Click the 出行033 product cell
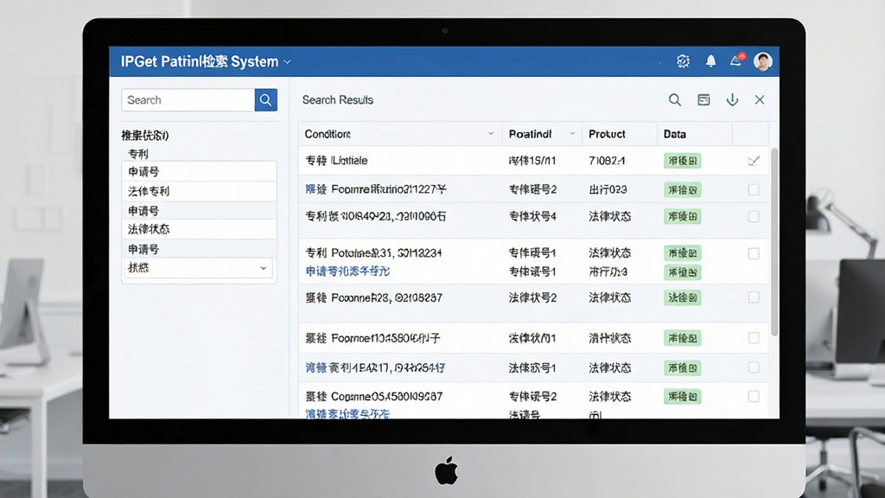This screenshot has height=498, width=885. [x=608, y=189]
